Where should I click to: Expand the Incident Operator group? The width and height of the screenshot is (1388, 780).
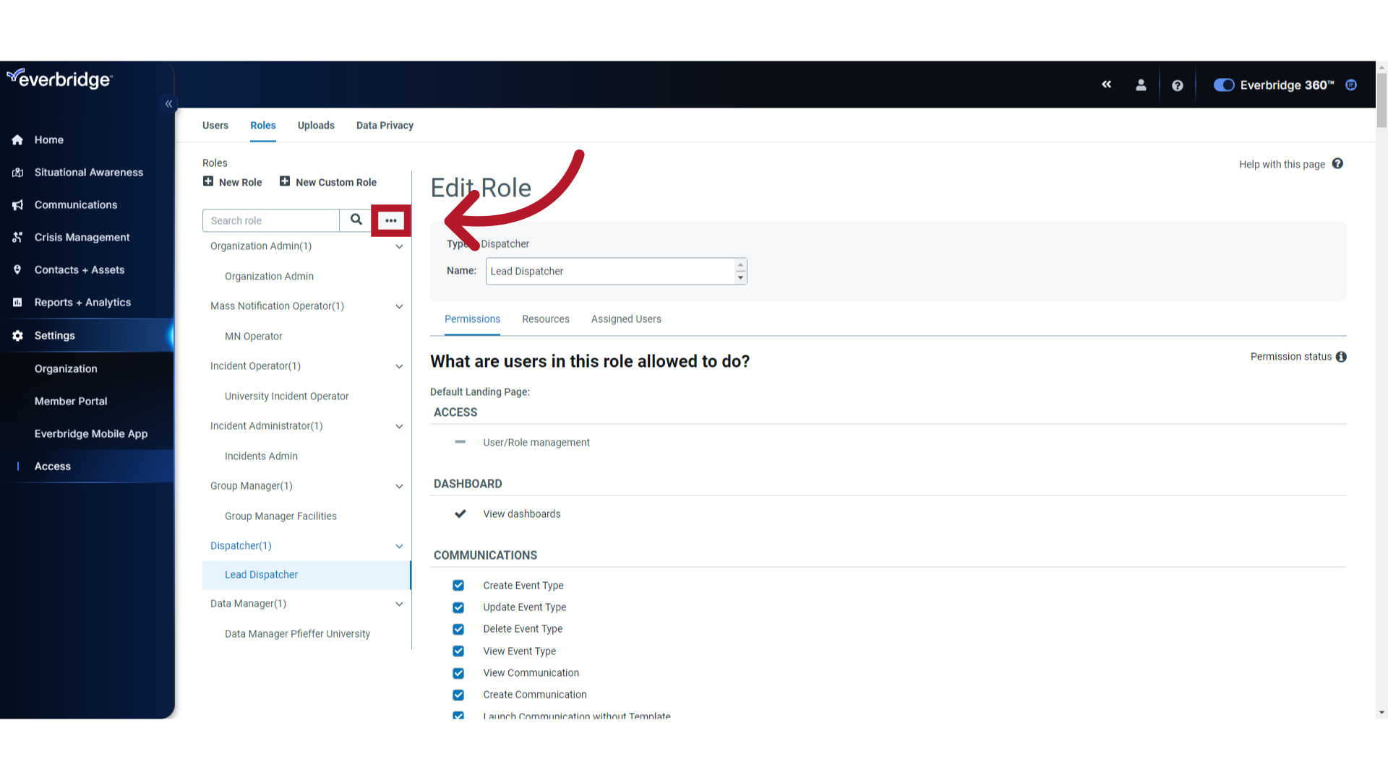point(400,365)
